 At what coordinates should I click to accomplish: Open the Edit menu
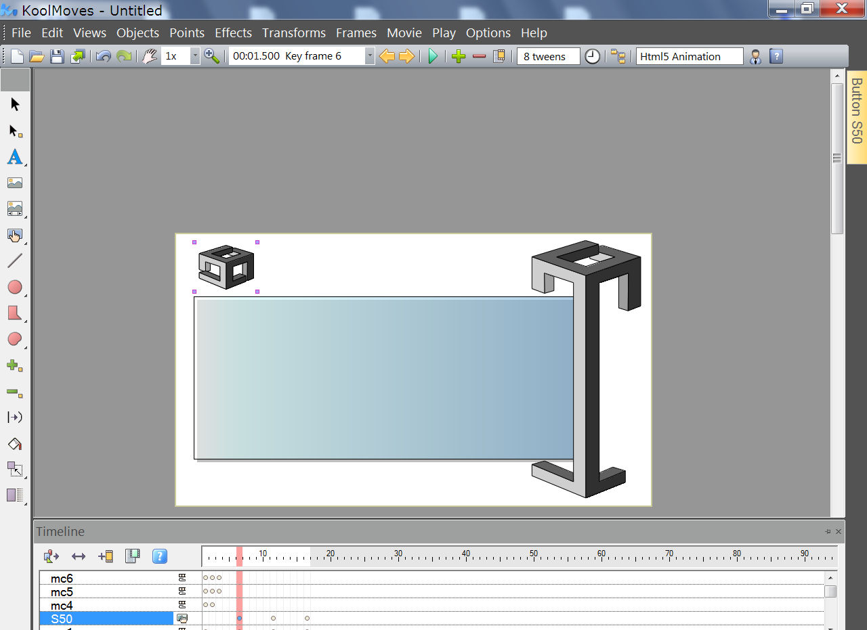52,33
